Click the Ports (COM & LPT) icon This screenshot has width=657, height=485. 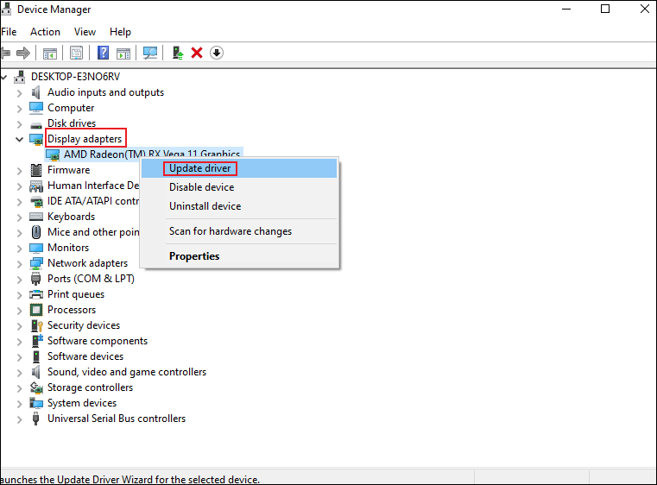click(x=36, y=279)
